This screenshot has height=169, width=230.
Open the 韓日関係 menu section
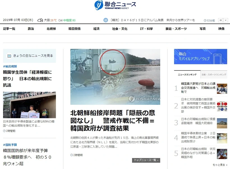coord(75,29)
